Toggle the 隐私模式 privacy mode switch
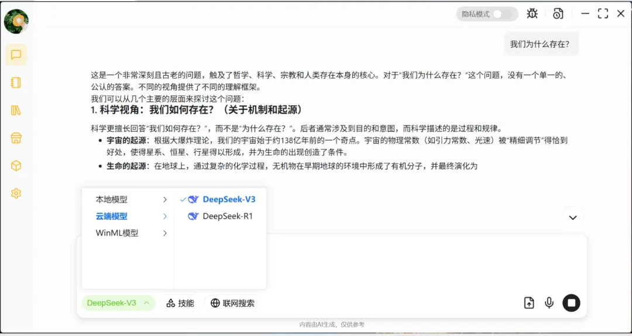This screenshot has height=336, width=632. 502,14
